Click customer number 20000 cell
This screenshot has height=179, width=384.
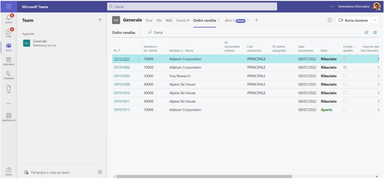[x=148, y=76]
